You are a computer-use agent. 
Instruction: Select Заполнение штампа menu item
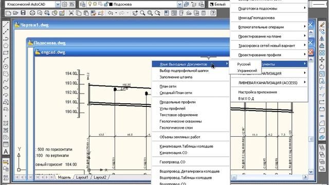pos(191,77)
